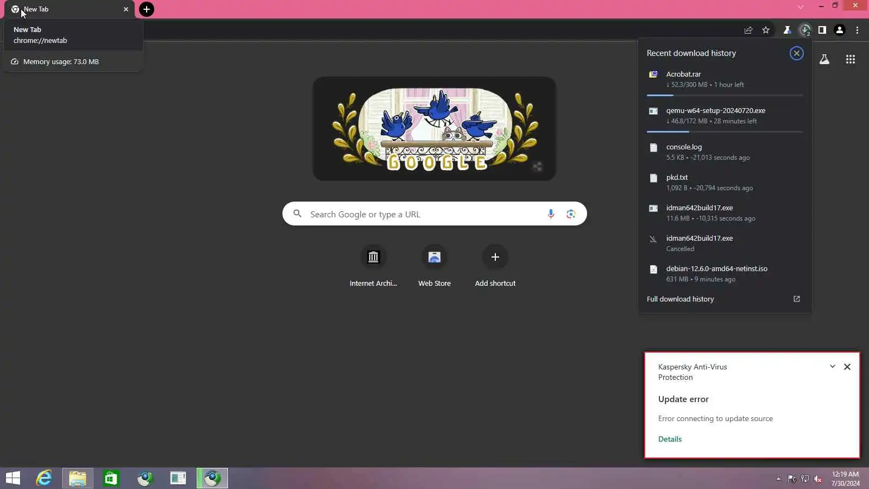Close the New Tab tab
The width and height of the screenshot is (869, 489).
(x=126, y=9)
